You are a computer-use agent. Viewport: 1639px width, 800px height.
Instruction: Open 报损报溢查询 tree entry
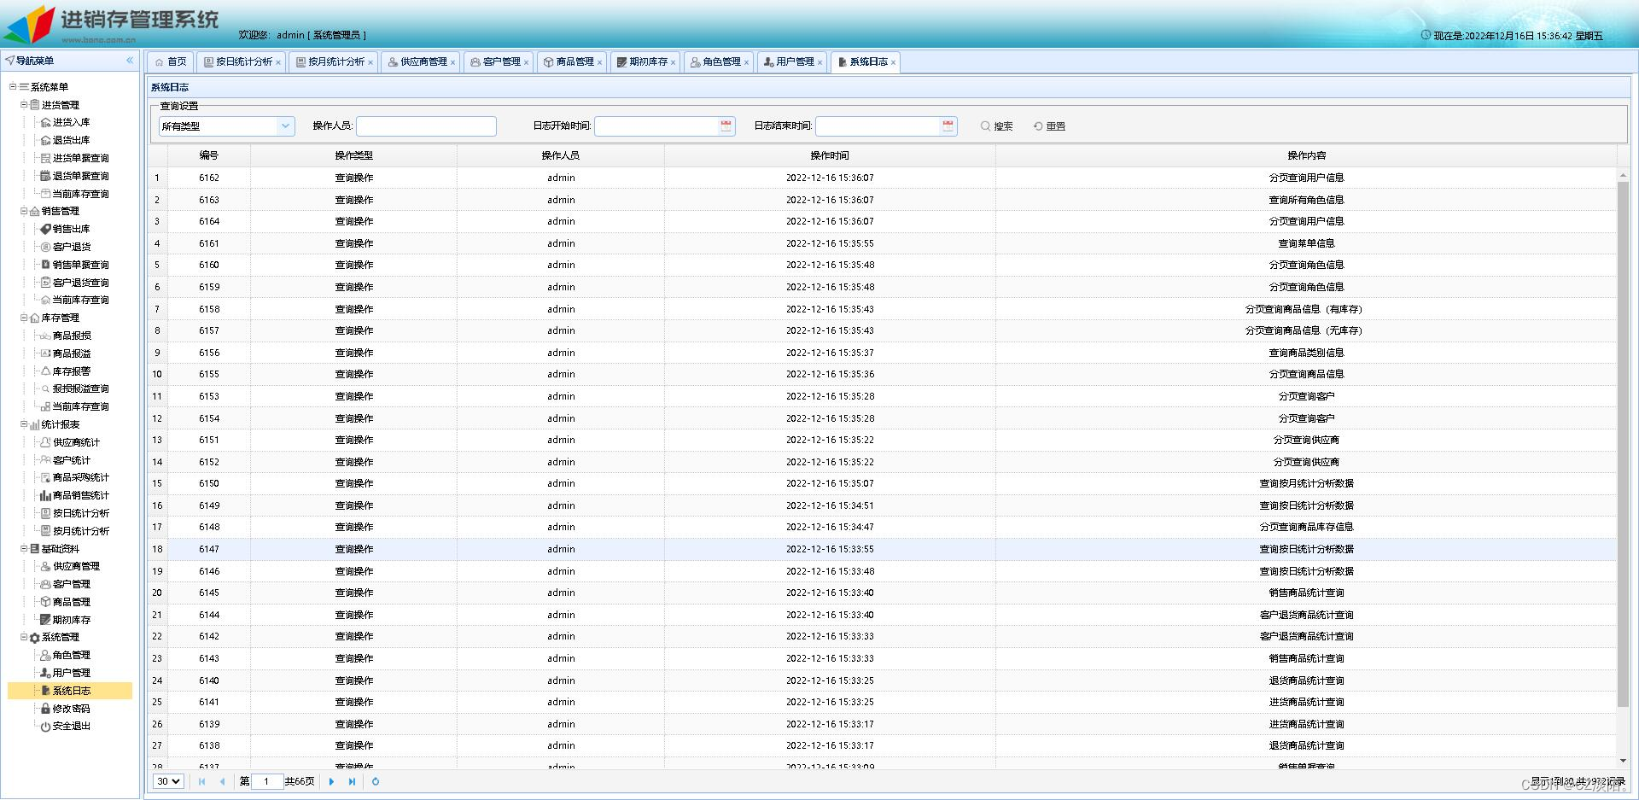click(x=80, y=388)
